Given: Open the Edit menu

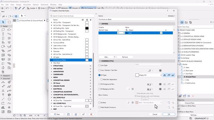Looking at the screenshot, I should point(7,5).
